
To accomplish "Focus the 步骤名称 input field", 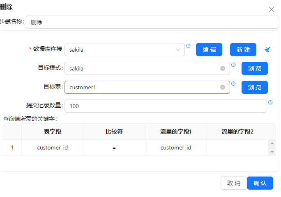I will coord(152,22).
